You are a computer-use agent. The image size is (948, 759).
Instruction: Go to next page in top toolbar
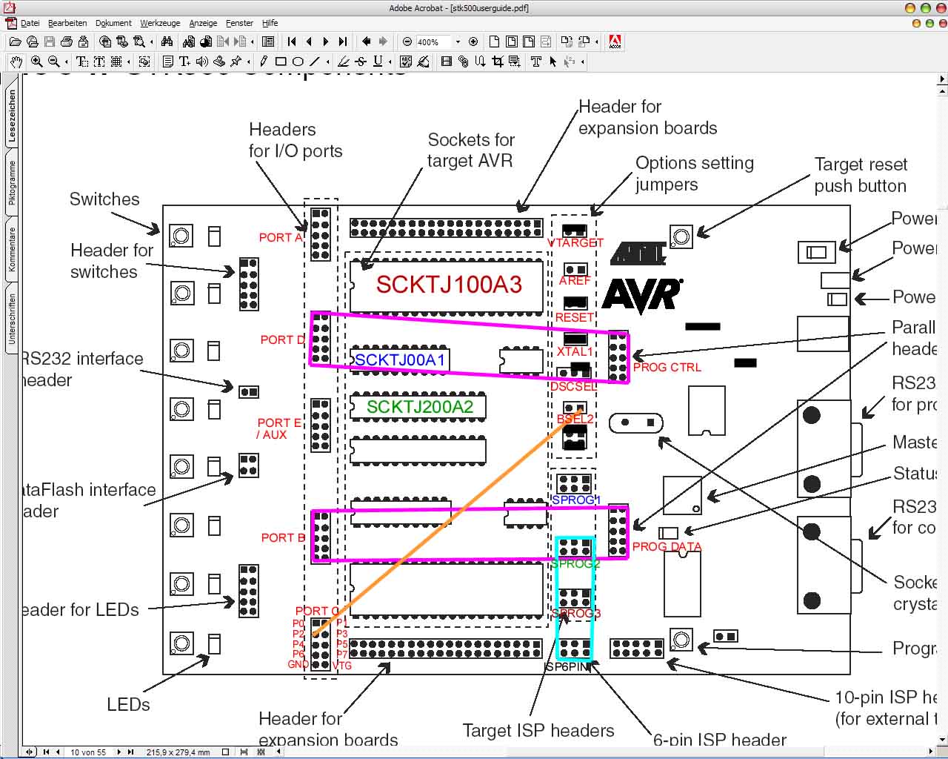pos(326,42)
